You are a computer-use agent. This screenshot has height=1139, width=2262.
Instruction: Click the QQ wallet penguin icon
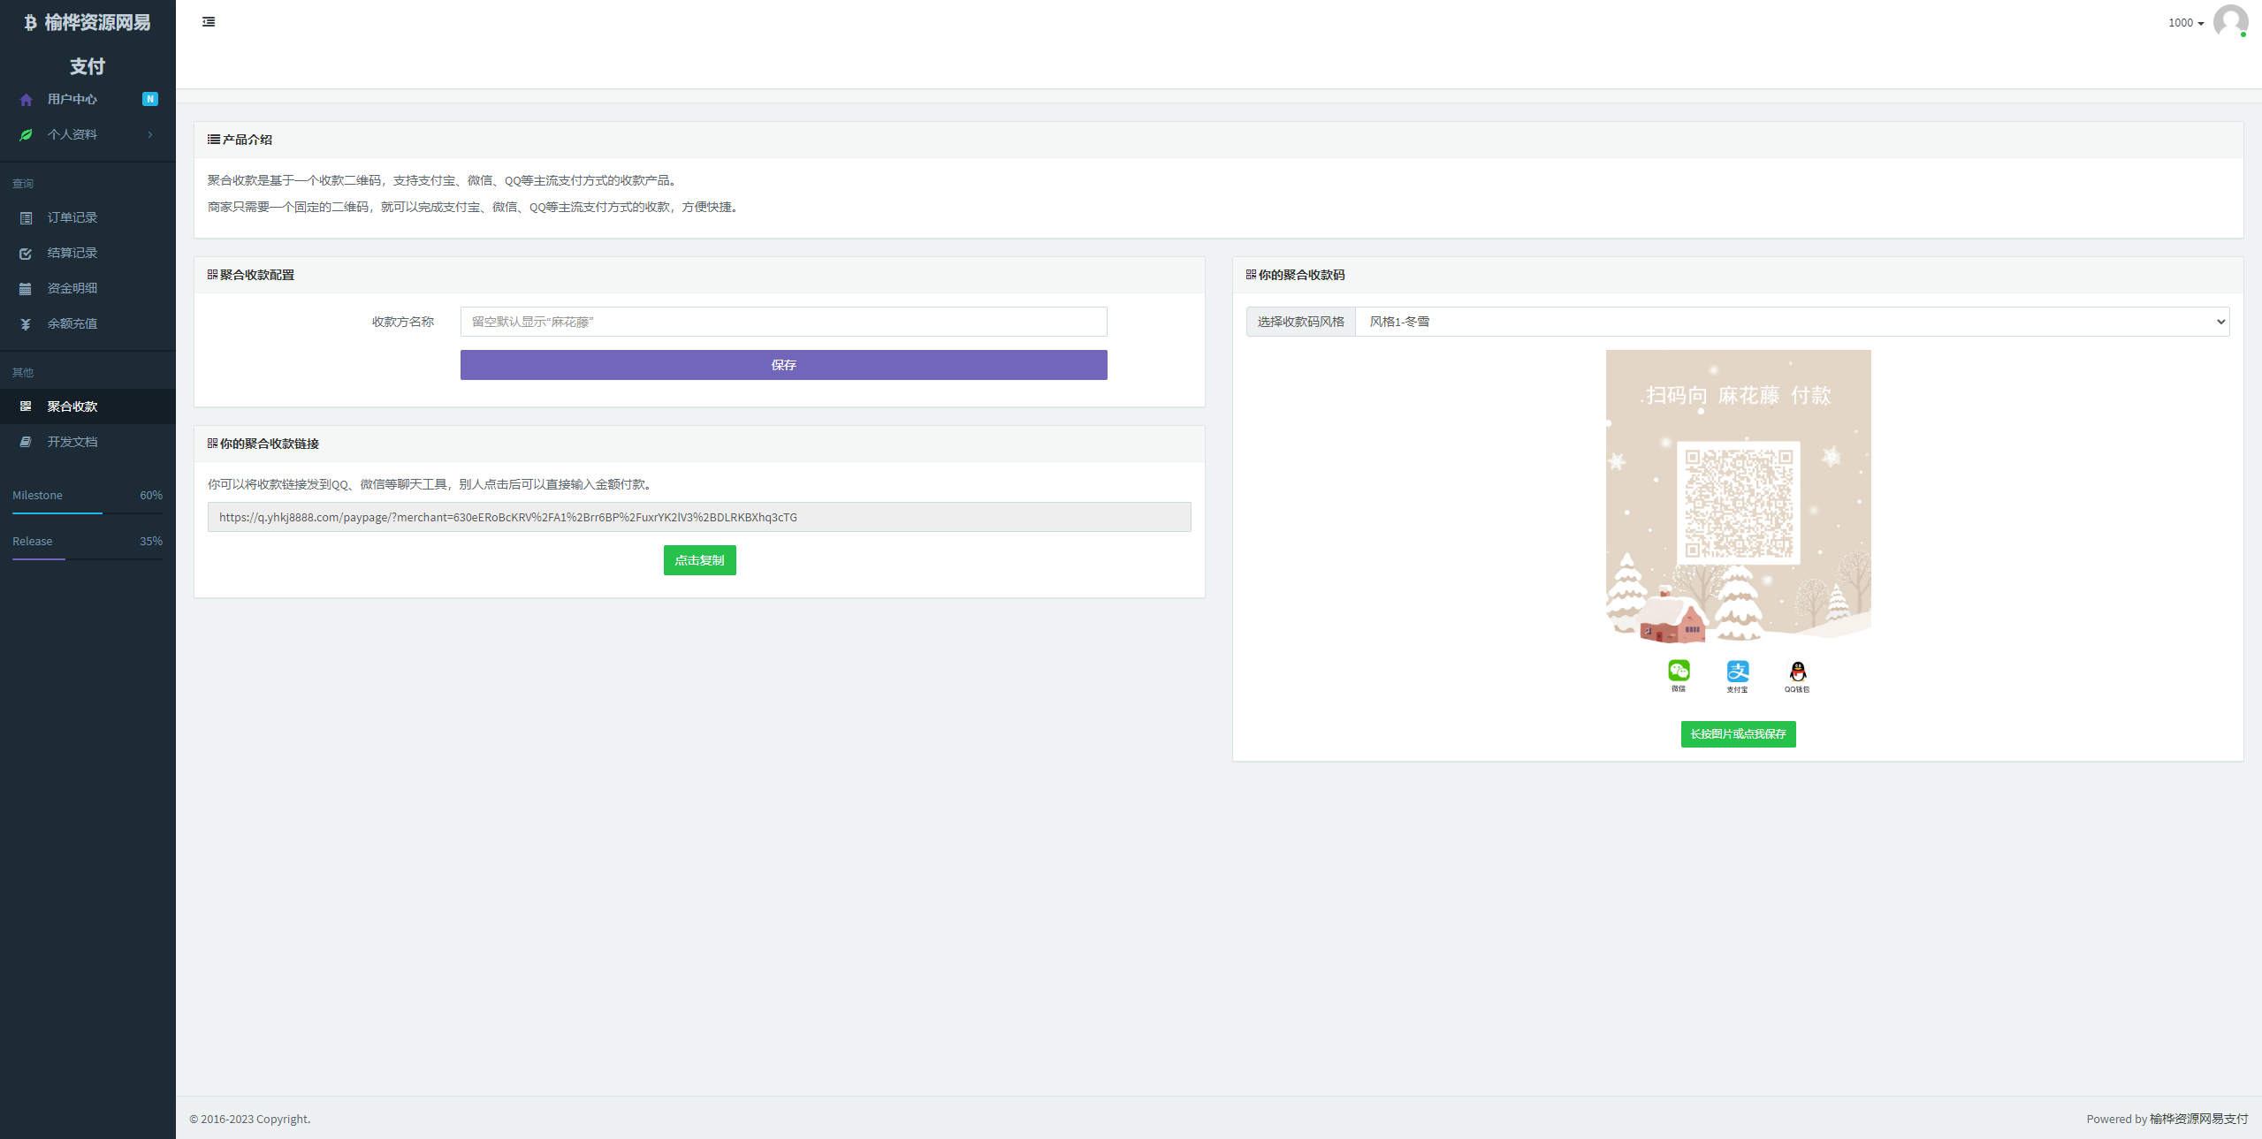click(1797, 671)
